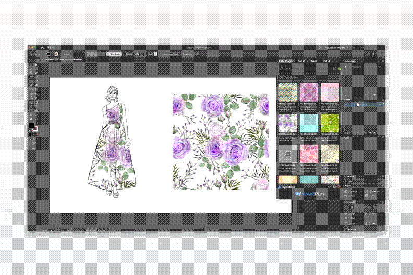Click the black Fill swatch in toolbar
The height and width of the screenshot is (275, 413).
coord(32,126)
